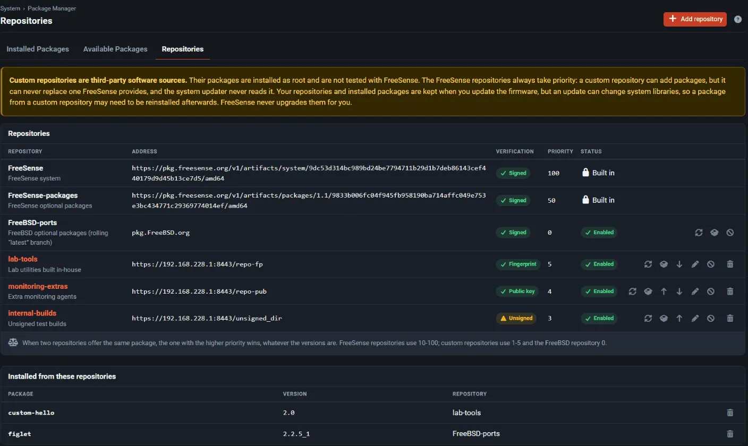Click the Built in status for FreeSense-packages
This screenshot has height=446, width=748.
point(599,200)
